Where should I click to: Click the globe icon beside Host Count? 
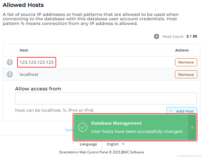[x=156, y=37]
